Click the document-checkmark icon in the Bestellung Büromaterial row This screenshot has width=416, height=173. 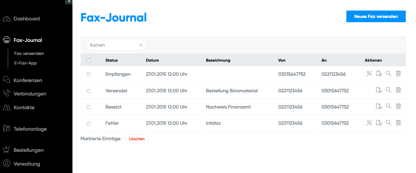click(x=379, y=90)
